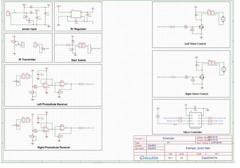Select the 'Micro Controller' block title

tap(192, 132)
